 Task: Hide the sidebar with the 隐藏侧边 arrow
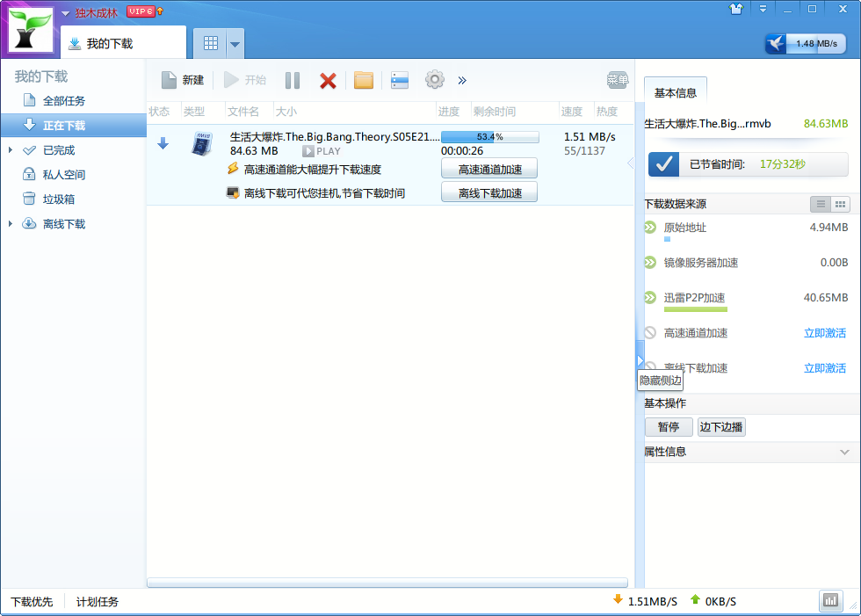[640, 360]
